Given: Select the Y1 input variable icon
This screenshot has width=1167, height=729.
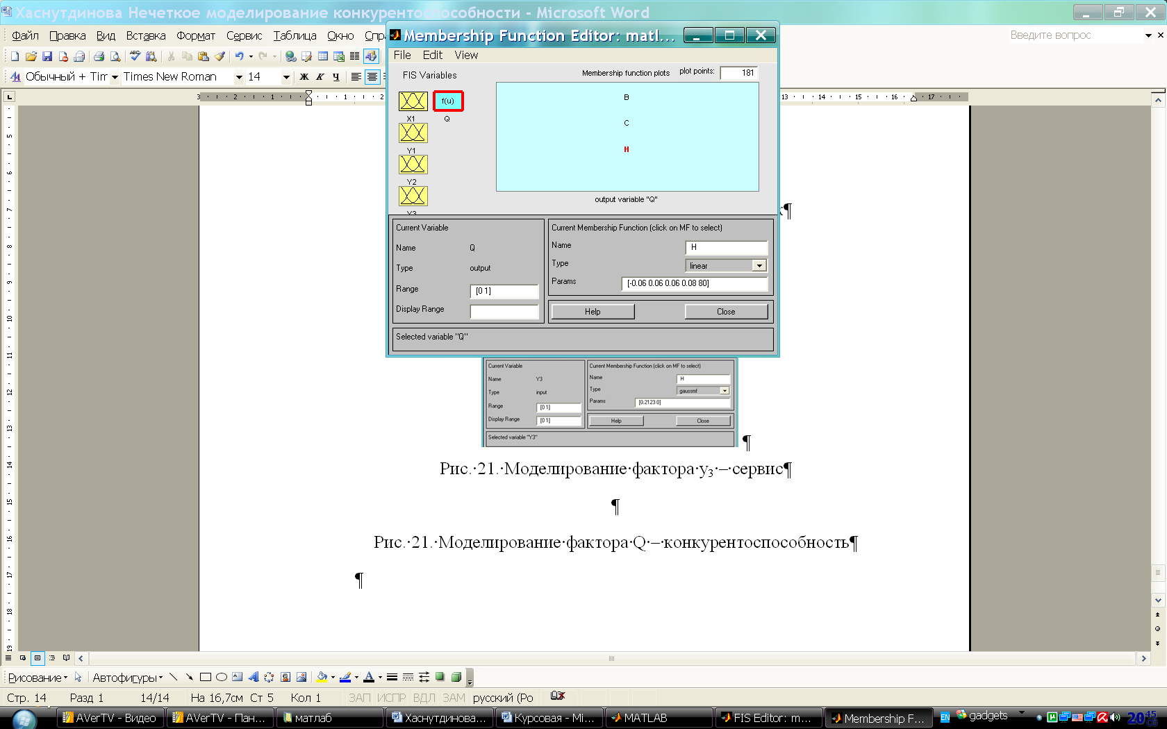Looking at the screenshot, I should pos(413,133).
